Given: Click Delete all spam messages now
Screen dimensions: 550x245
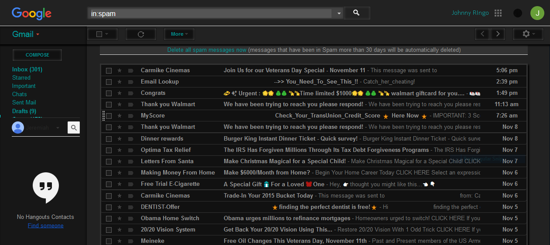Looking at the screenshot, I should [x=207, y=50].
